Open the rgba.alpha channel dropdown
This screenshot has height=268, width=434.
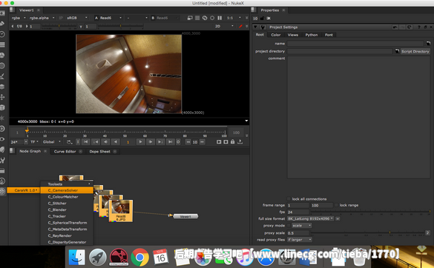pyautogui.click(x=42, y=18)
